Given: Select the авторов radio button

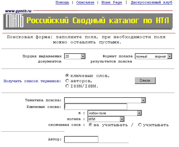Looking at the screenshot, I should (67, 81).
